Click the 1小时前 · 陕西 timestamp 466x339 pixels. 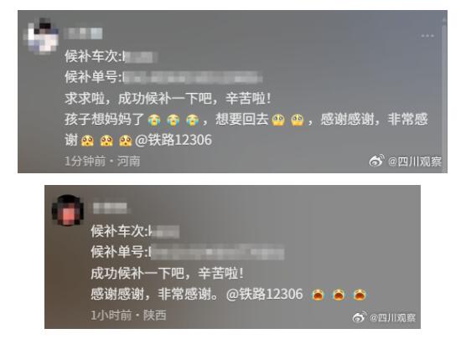click(x=128, y=316)
